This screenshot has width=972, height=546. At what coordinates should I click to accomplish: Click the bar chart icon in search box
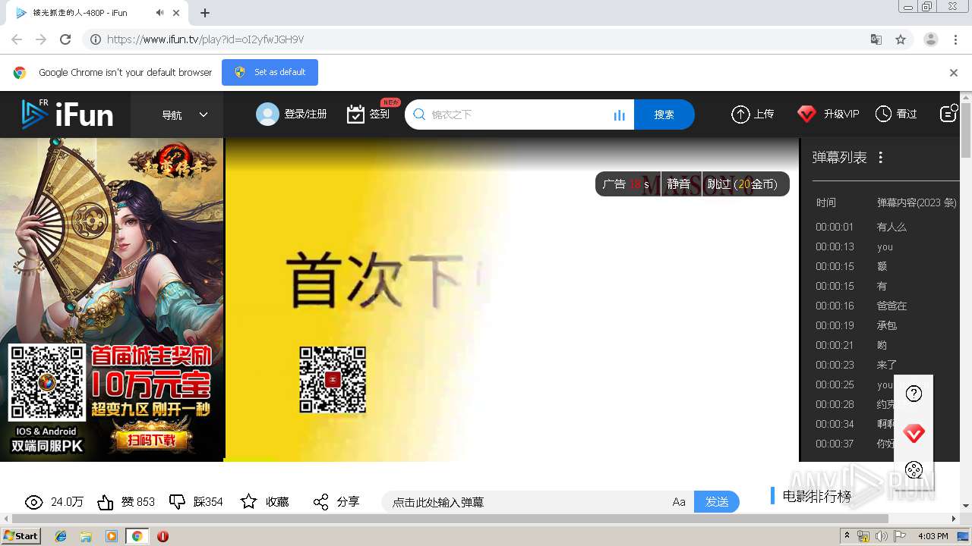click(619, 115)
